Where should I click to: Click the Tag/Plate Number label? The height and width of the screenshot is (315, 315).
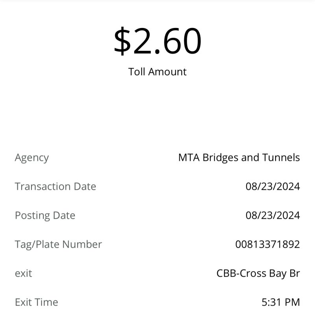coord(58,245)
